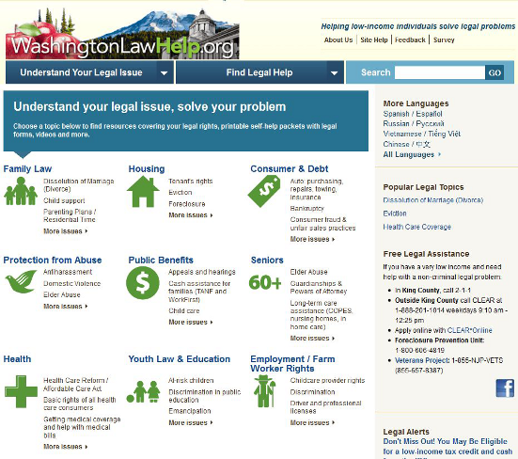Open the Health heading

(17, 359)
